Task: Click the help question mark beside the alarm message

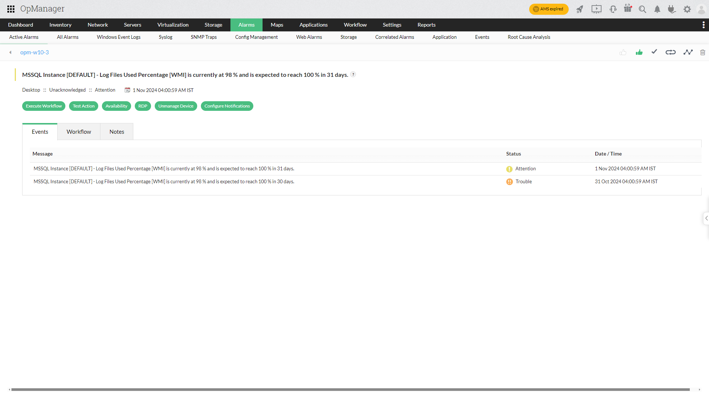Action: coord(353,74)
